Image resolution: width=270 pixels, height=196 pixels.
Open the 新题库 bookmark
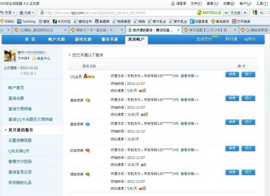point(102,21)
